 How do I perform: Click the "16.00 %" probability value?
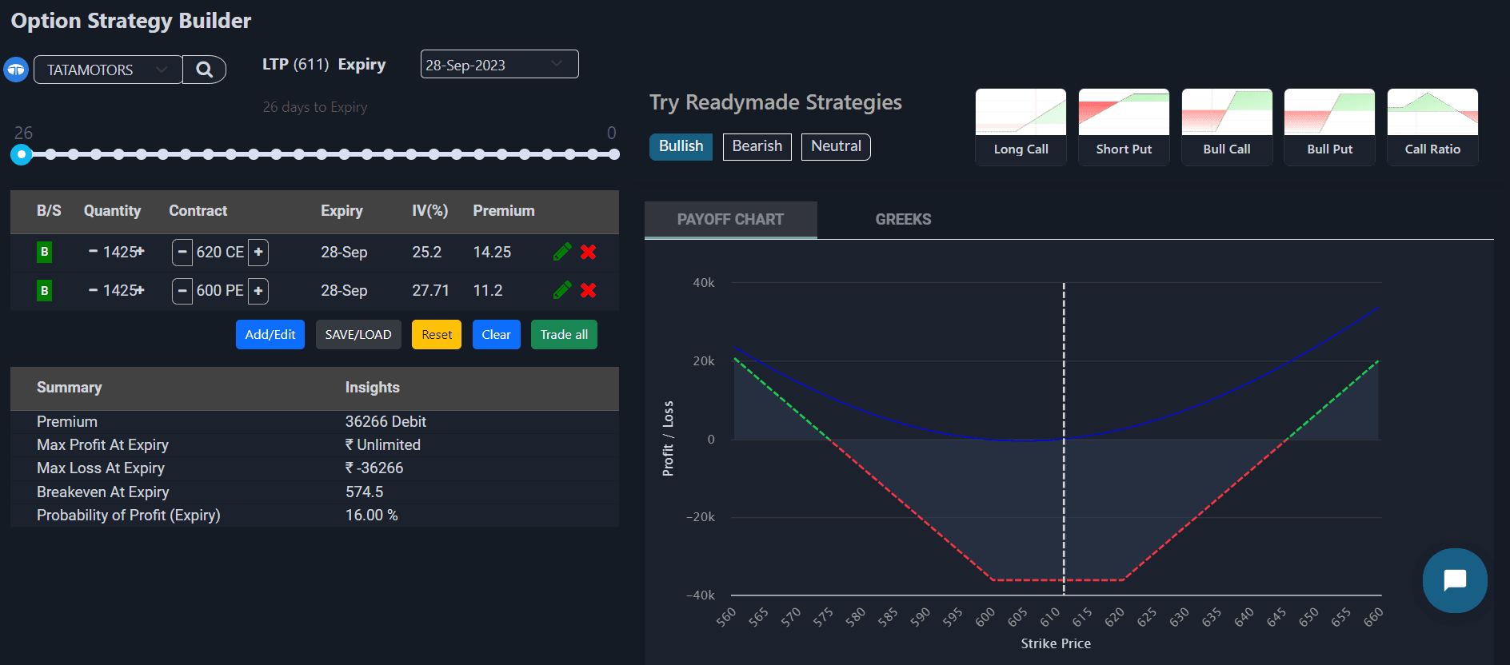point(372,516)
